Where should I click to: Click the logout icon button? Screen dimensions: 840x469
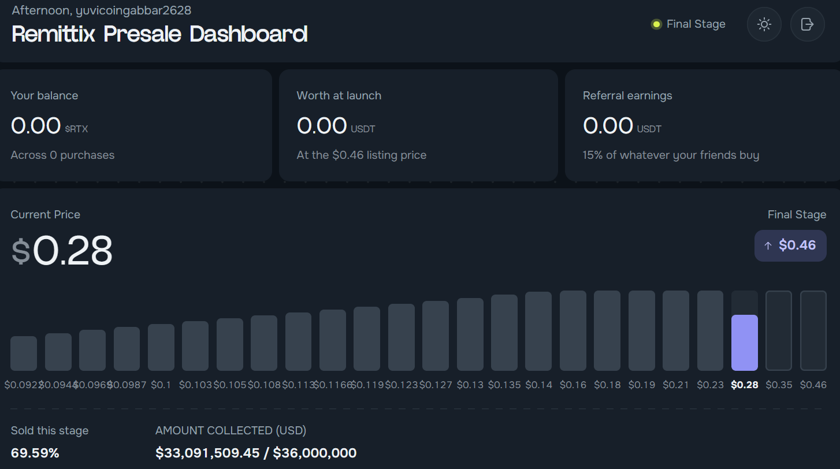(x=807, y=24)
